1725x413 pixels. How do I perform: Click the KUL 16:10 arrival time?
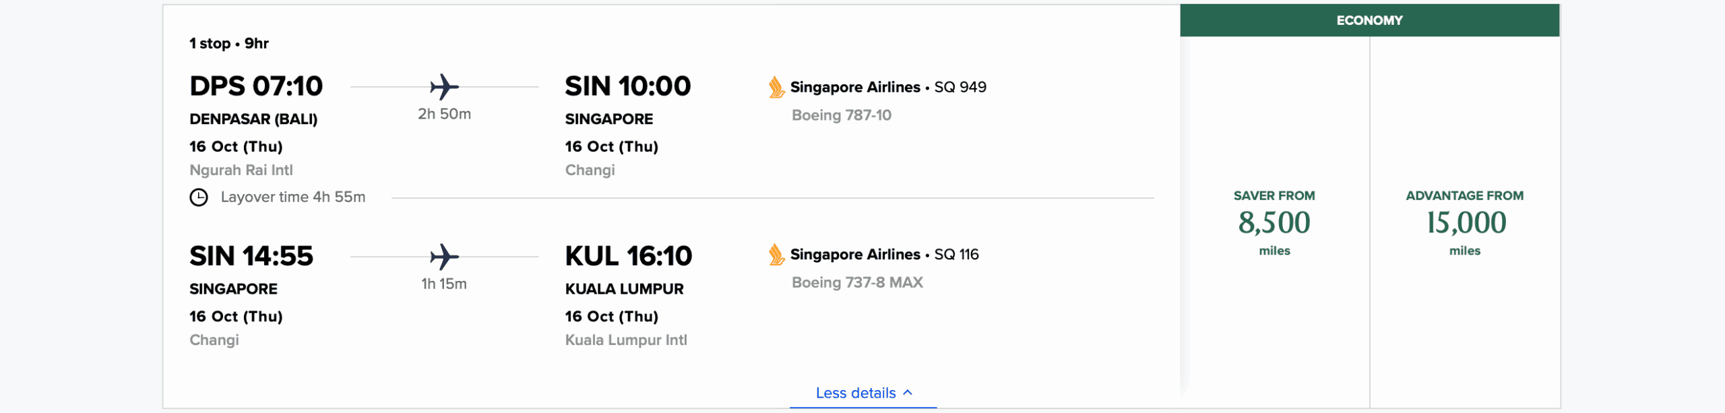coord(628,256)
